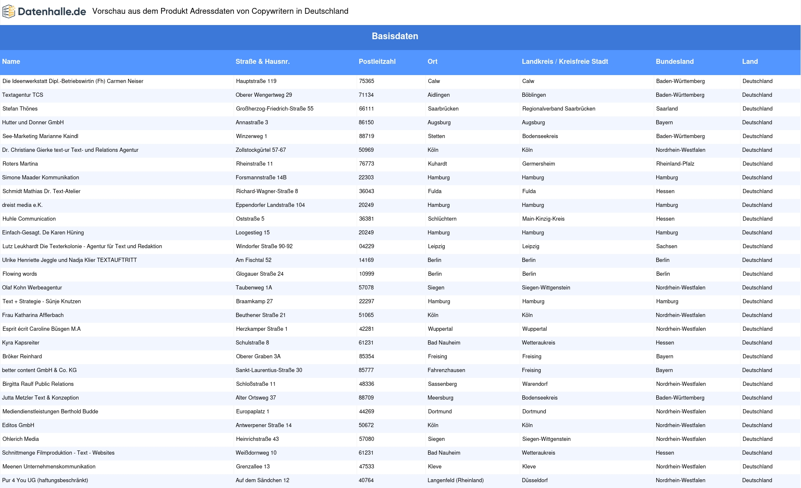801x488 pixels.
Task: Click Ort cell Kuhardt
Action: click(x=437, y=164)
